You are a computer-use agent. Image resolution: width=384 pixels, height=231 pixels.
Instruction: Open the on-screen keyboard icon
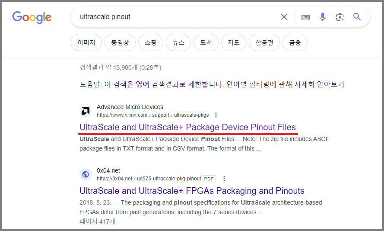(305, 17)
